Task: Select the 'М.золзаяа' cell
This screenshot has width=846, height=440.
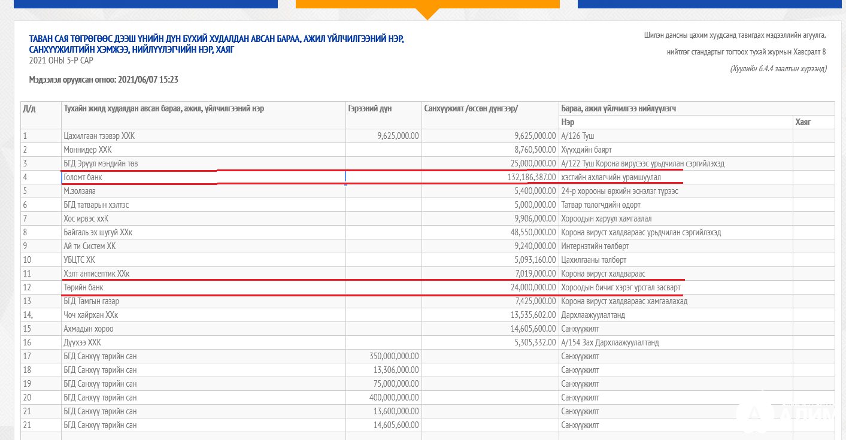Action: tap(204, 191)
